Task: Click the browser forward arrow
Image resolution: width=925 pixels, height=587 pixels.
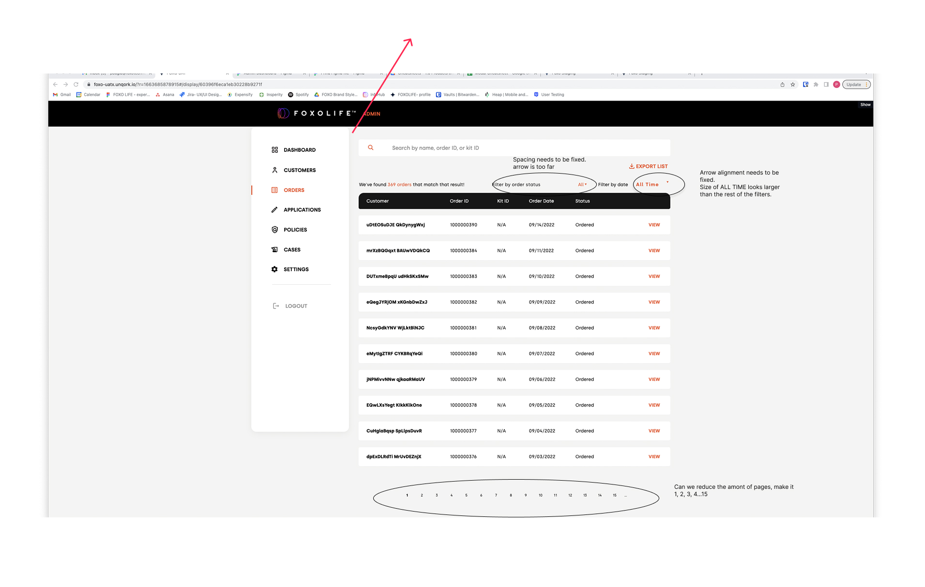Action: click(65, 85)
